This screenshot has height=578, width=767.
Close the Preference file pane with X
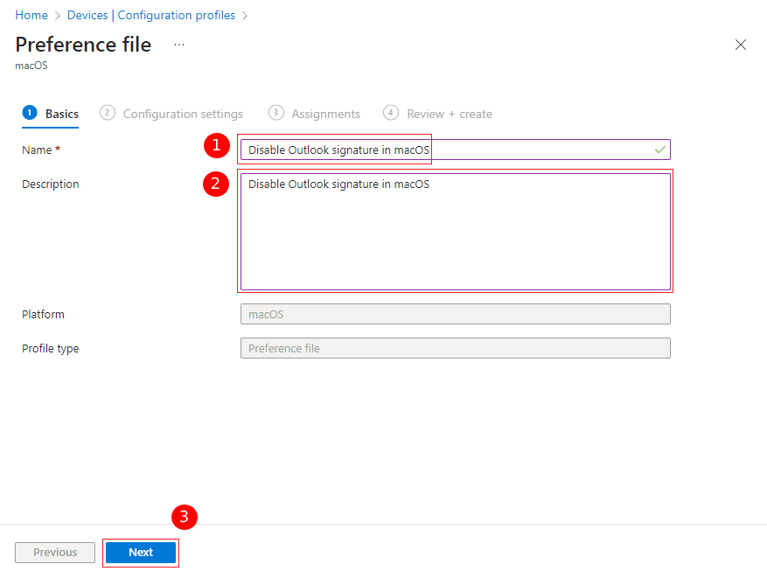point(740,45)
